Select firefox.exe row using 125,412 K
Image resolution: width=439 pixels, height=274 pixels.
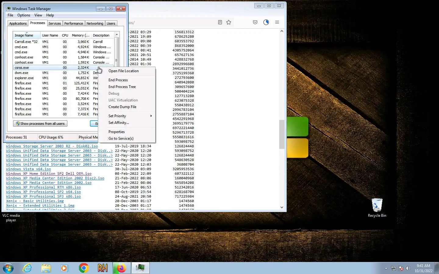[x=55, y=83]
